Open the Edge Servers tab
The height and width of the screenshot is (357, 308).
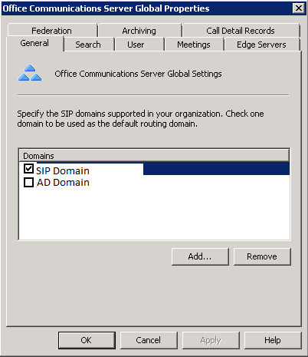tap(261, 45)
